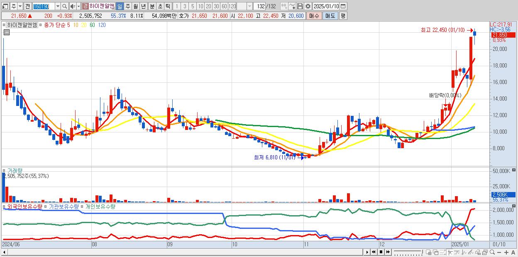Toggle the left side panel icon
The width and height of the screenshot is (518, 257).
tap(5, 6)
